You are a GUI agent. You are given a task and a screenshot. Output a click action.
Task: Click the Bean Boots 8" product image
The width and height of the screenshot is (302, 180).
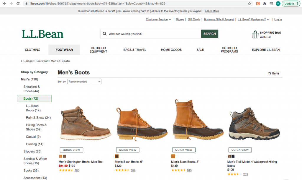coord(198,120)
